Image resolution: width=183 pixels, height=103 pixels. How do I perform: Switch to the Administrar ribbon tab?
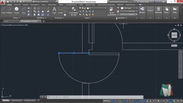52,5
